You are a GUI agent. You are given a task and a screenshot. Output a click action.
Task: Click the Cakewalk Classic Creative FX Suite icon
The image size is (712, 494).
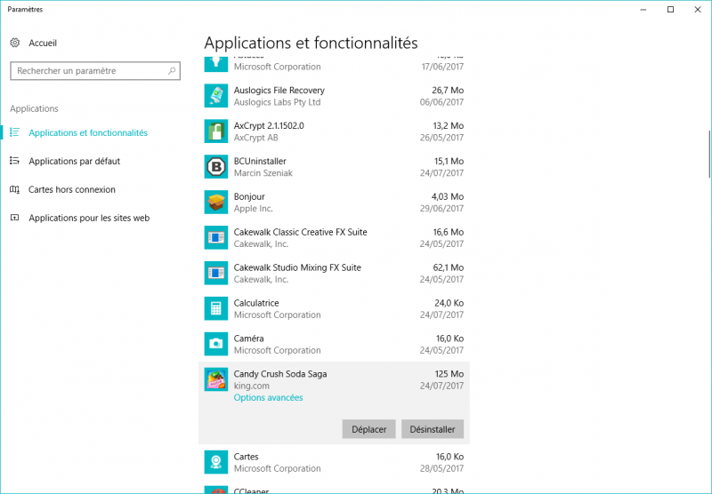216,237
